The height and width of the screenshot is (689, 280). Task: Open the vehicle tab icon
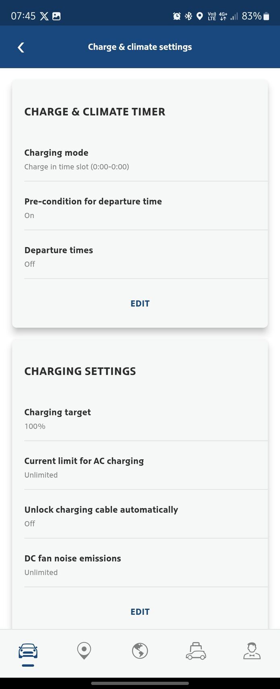(28, 651)
